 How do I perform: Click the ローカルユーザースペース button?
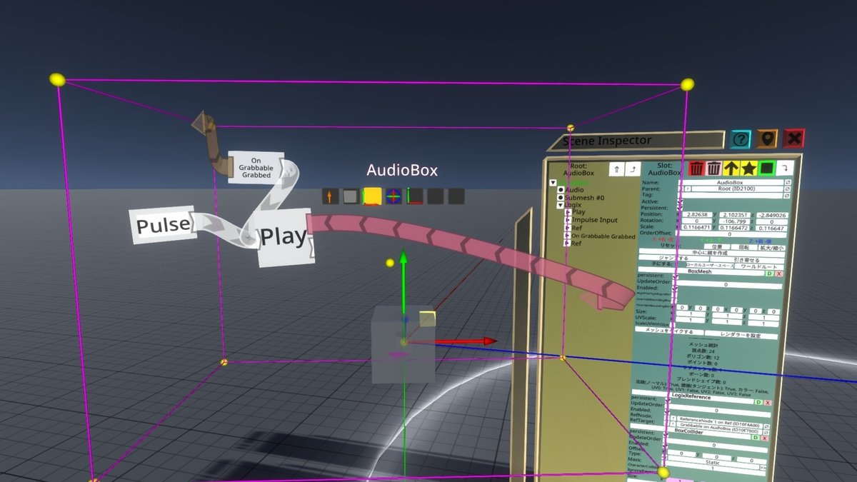click(710, 265)
